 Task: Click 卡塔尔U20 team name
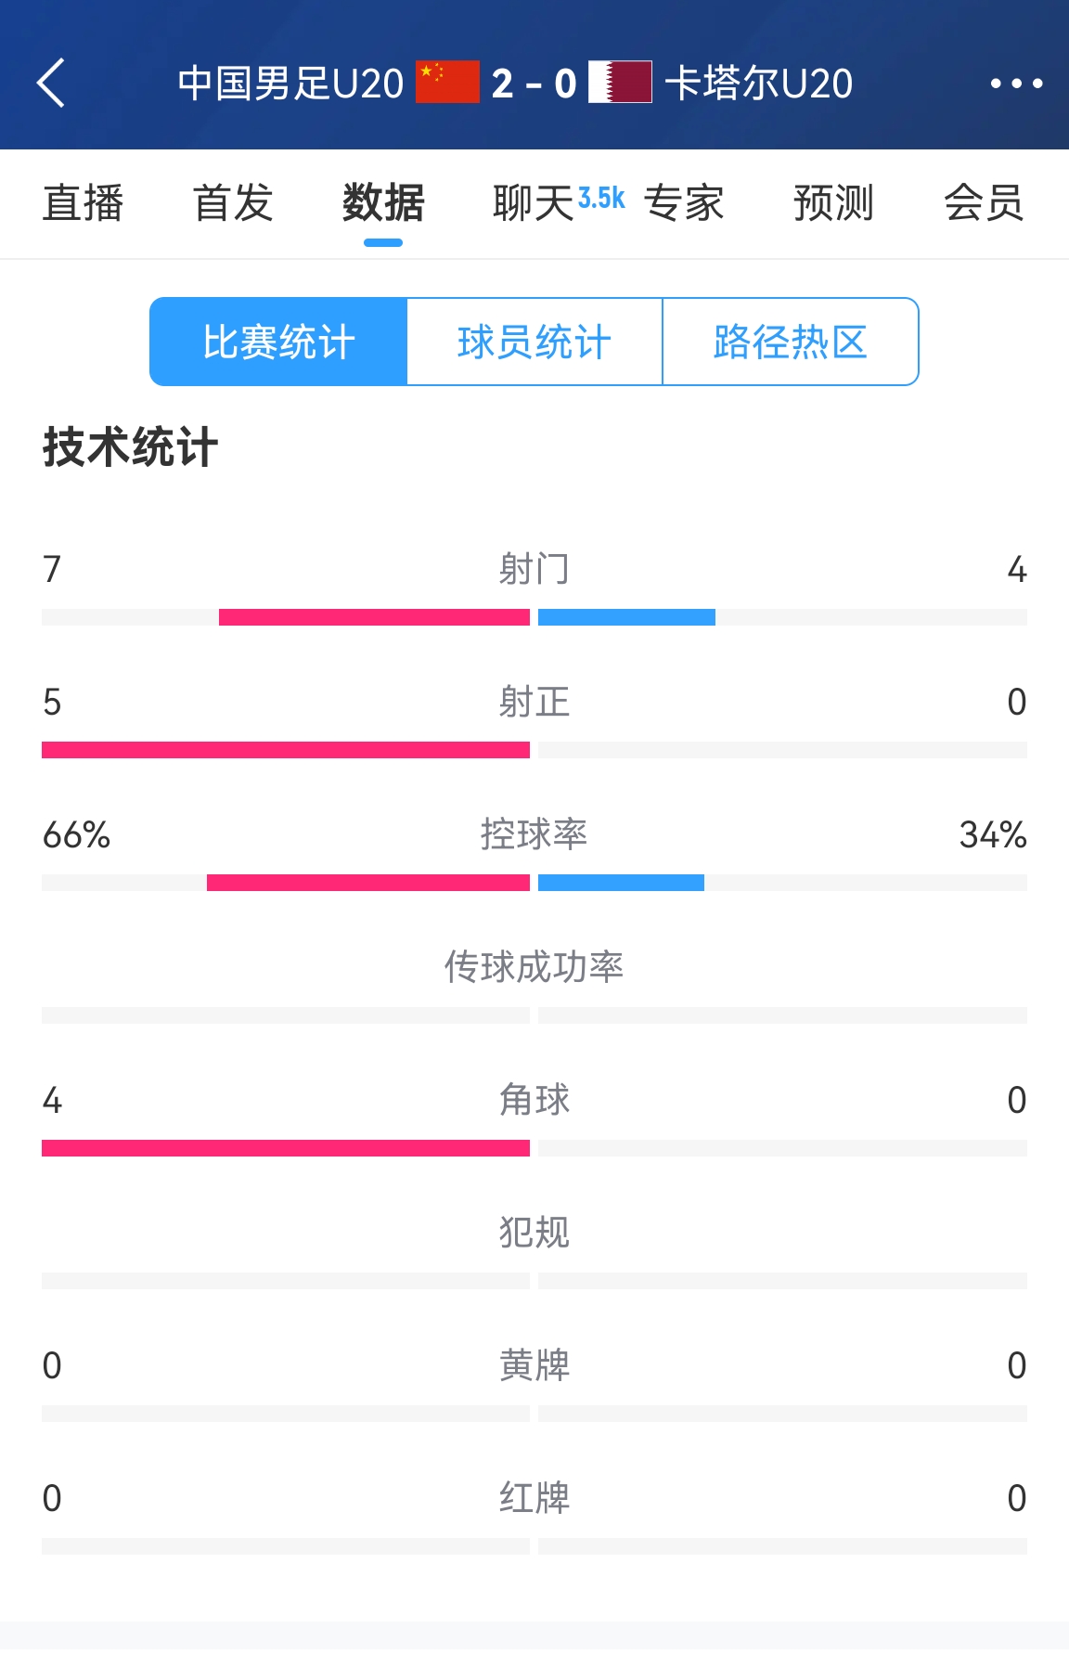coord(758,83)
